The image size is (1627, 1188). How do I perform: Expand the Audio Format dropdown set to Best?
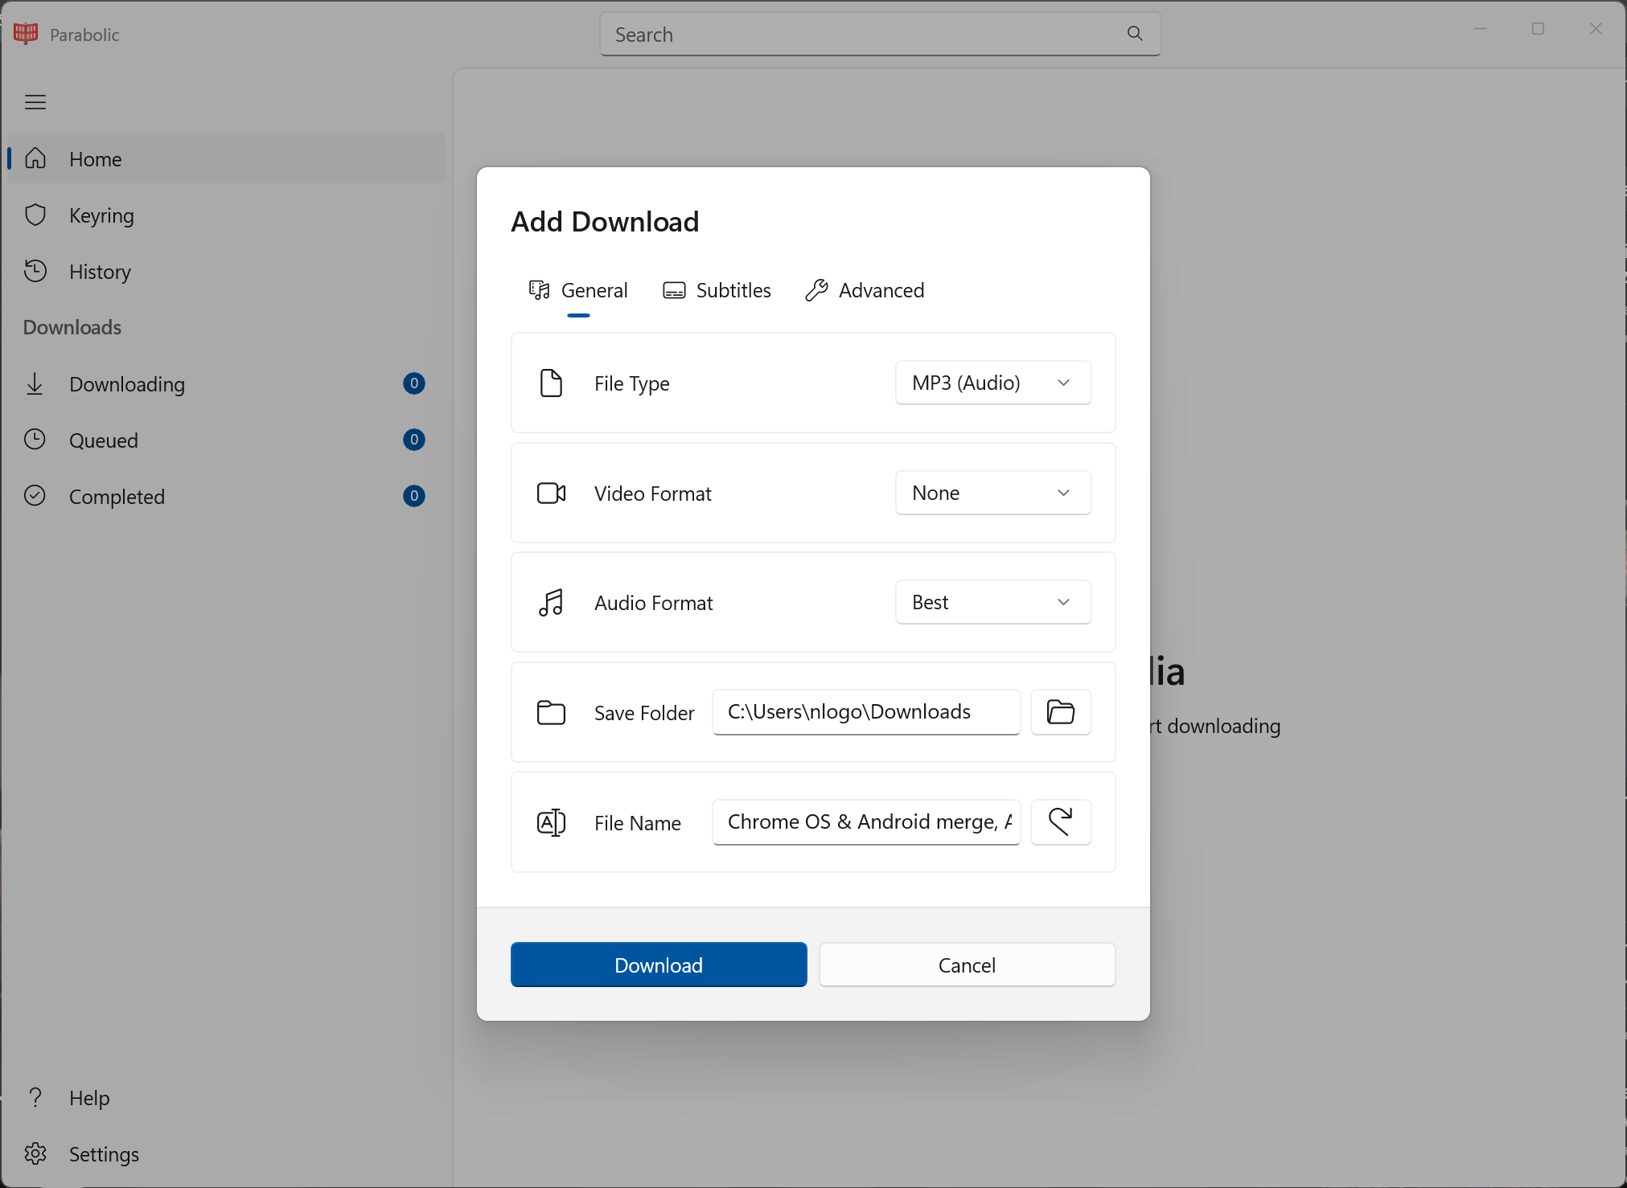coord(992,602)
